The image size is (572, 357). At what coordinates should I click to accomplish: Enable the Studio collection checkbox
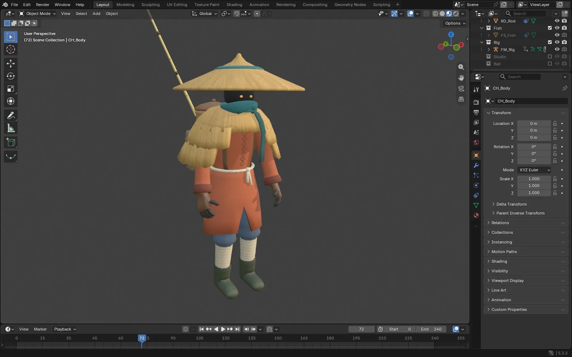point(550,56)
